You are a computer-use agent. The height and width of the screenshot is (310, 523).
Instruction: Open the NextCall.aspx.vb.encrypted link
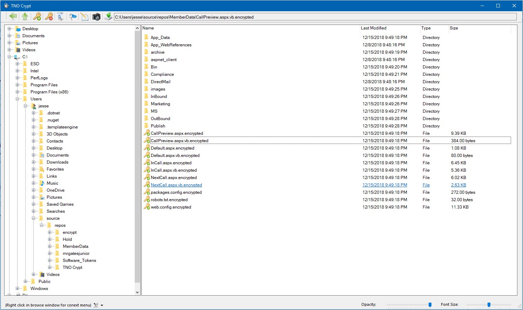pos(176,185)
